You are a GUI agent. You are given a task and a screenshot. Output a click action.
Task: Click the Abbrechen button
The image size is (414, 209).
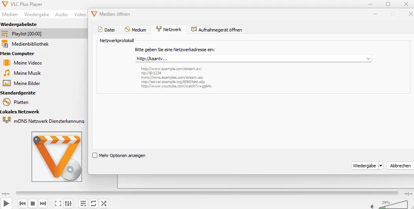coord(400,166)
